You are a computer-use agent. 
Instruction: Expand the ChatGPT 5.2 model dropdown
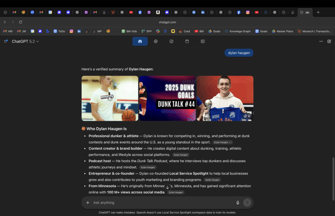click(26, 41)
